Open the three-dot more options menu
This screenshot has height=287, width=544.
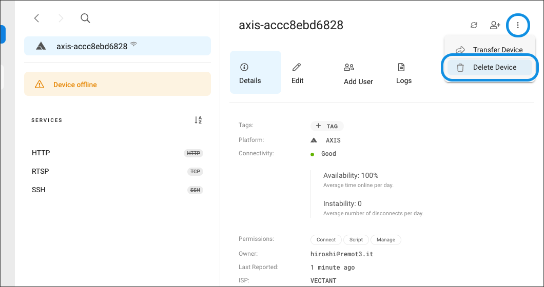pos(518,25)
